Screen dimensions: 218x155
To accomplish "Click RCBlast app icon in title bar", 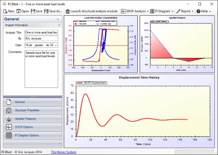I will coord(4,4).
